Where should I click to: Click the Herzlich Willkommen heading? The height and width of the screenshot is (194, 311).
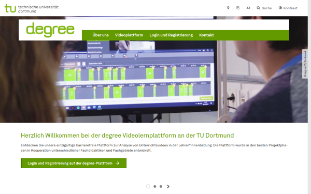[x=127, y=136]
